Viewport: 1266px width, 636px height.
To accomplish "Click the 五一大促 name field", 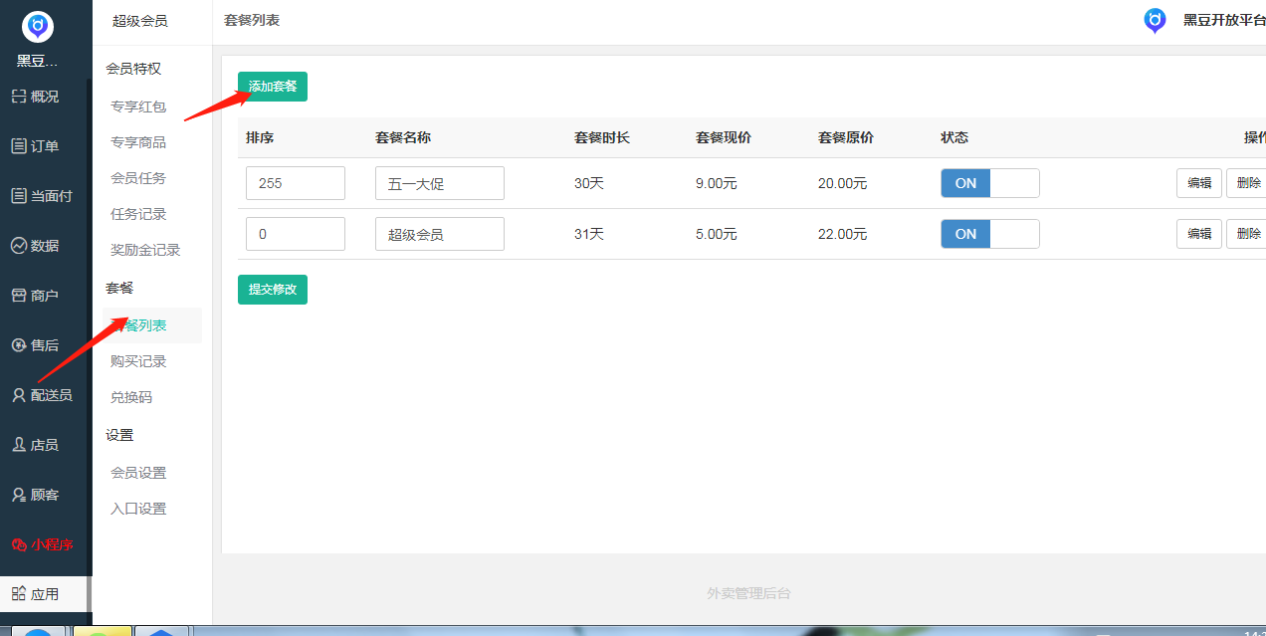I will coord(440,183).
